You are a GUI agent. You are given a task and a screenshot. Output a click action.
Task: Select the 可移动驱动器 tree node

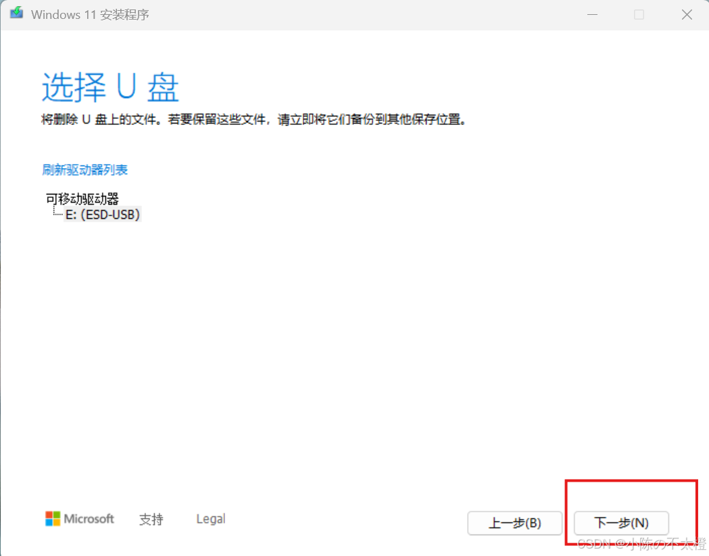point(82,199)
